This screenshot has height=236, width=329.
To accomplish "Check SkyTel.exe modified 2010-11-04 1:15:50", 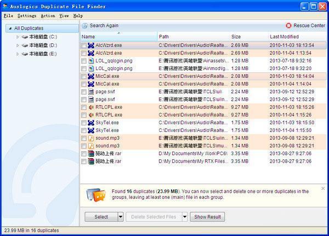I will (x=84, y=130).
